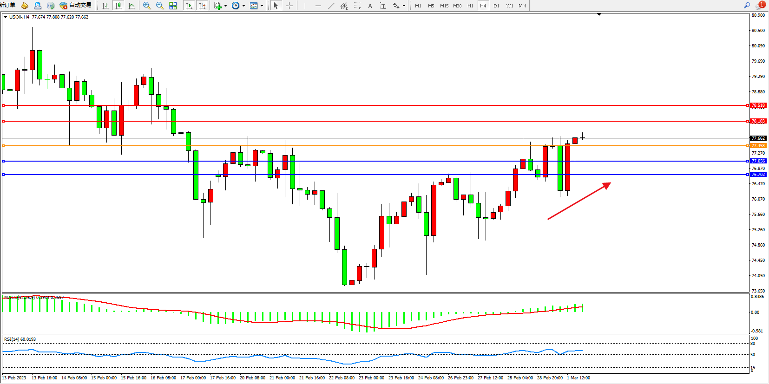Select the Fibonacci retracement tool

(357, 6)
